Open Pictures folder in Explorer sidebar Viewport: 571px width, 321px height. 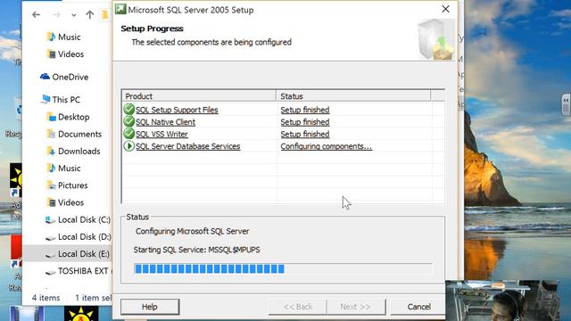point(73,185)
